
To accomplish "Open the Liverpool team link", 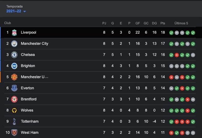I will [29, 32].
